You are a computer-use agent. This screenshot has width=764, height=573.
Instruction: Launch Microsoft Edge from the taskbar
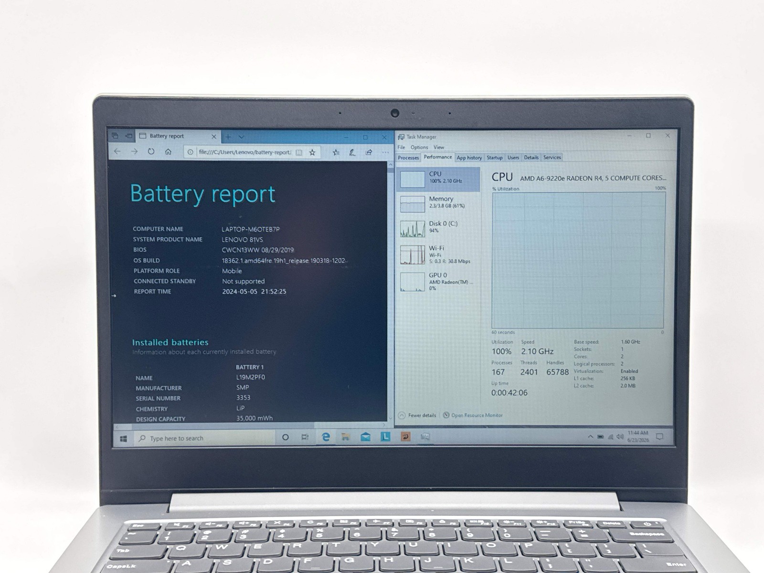point(326,437)
